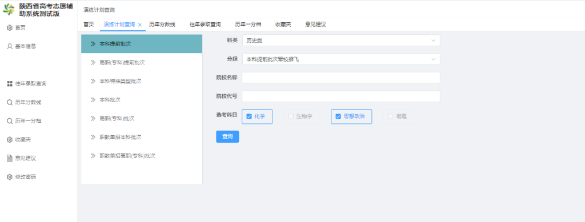585x222 pixels.
Task: Switch to the 历年分数线 tab
Action: (162, 25)
